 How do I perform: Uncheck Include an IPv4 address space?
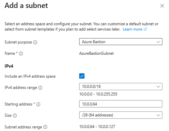coord(82,76)
